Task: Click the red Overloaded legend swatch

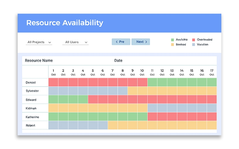Action: [194, 40]
